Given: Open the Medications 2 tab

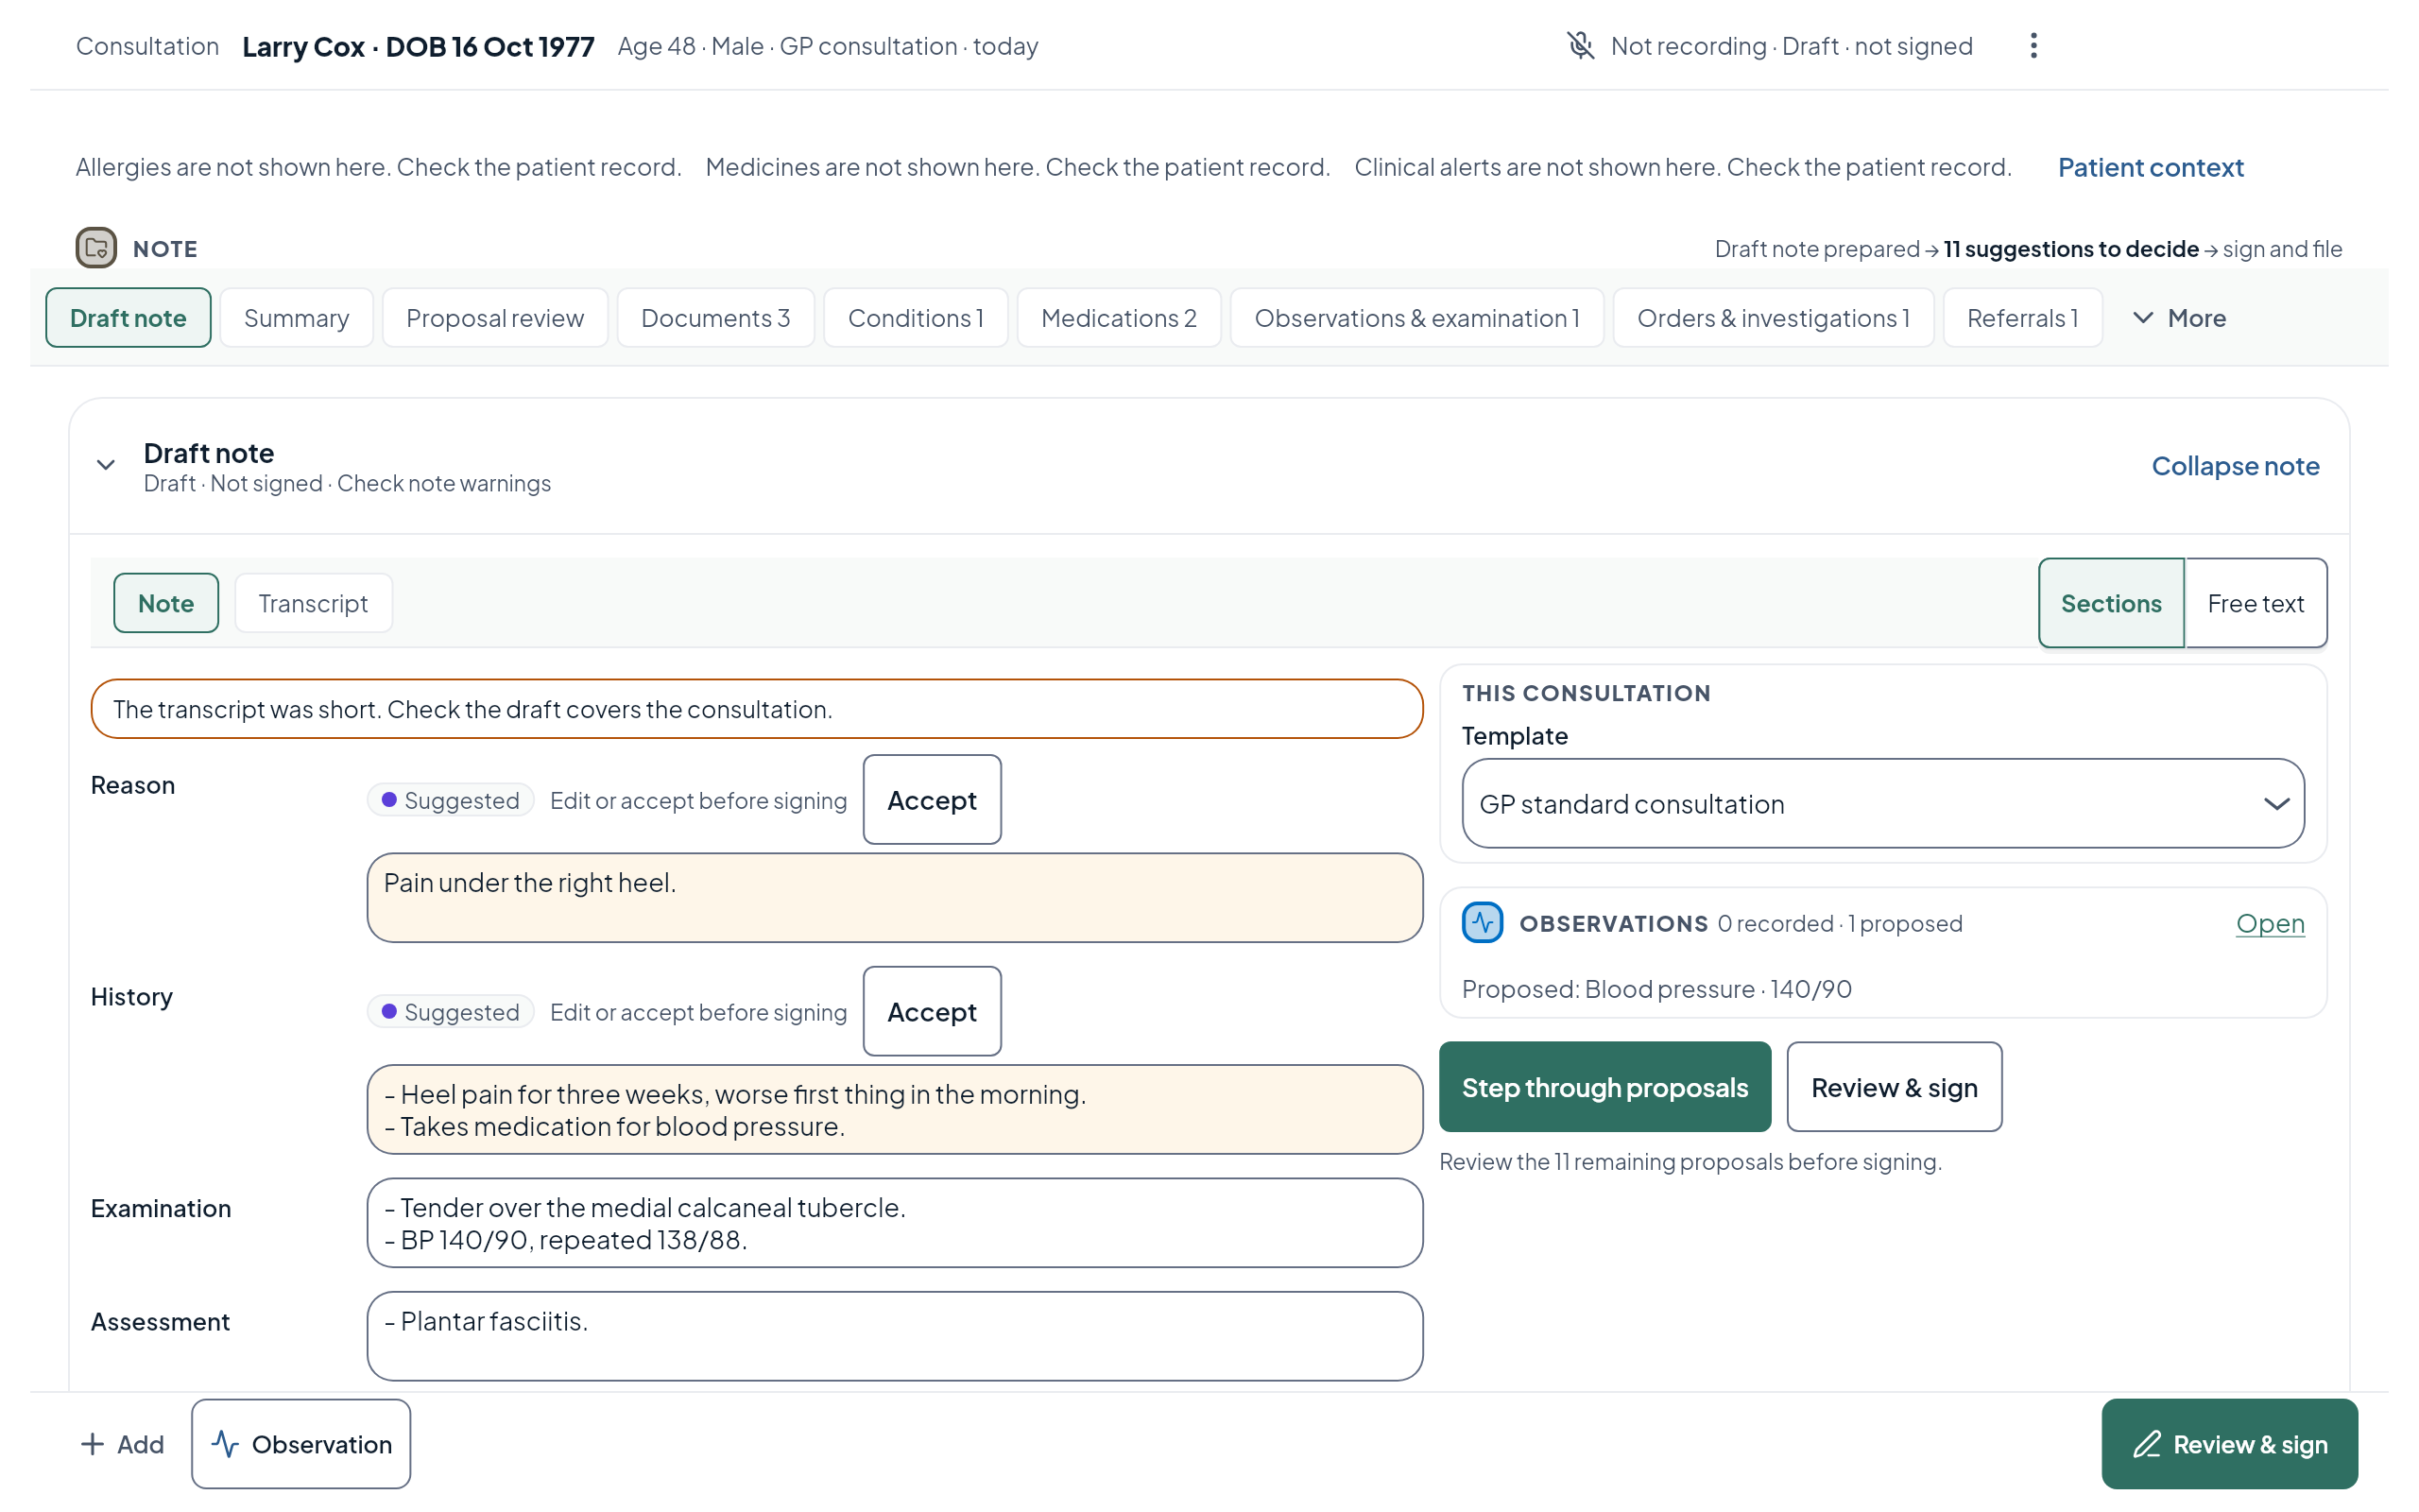Looking at the screenshot, I should pos(1119,318).
